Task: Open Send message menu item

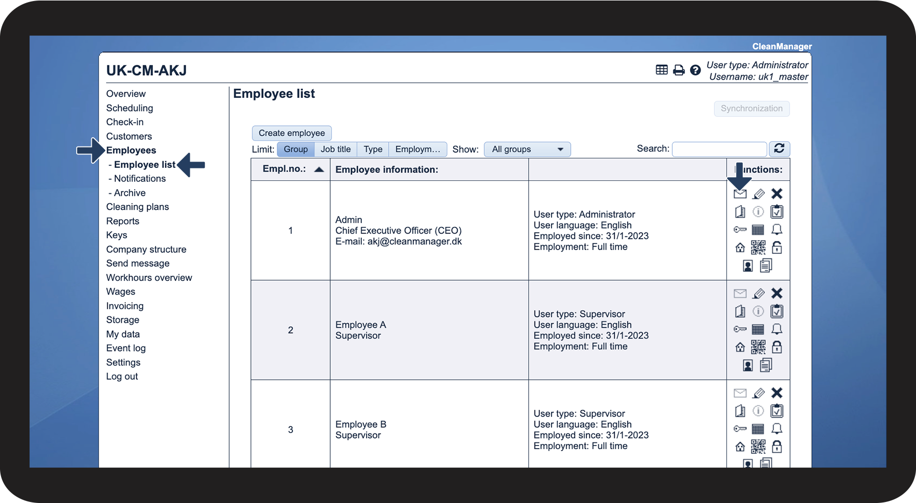Action: click(x=138, y=263)
